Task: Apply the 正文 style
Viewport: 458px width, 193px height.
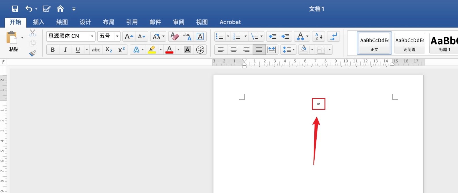Action: (x=374, y=43)
